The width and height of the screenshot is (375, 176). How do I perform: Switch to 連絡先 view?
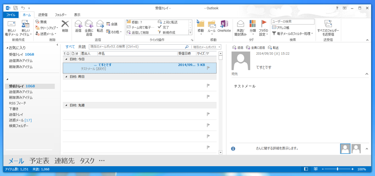pyautogui.click(x=64, y=161)
